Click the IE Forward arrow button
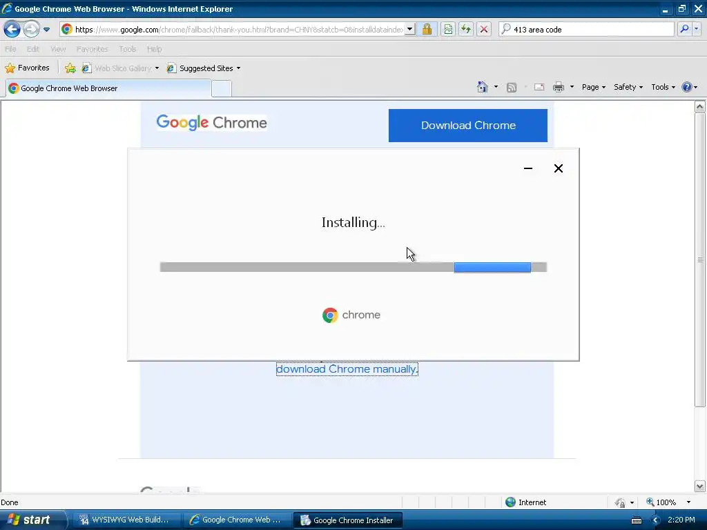The height and width of the screenshot is (530, 707). (31, 29)
